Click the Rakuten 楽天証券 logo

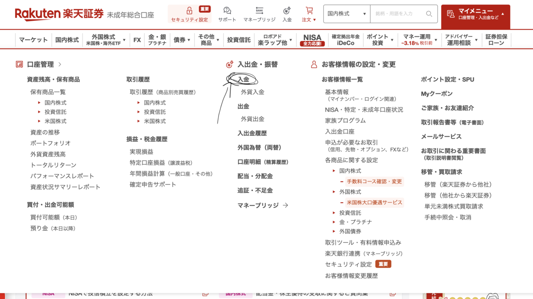pos(60,14)
